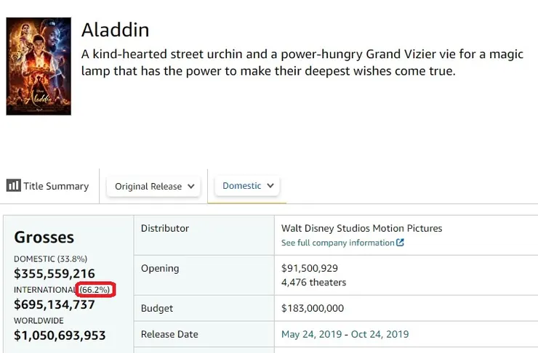Click the Walt Disney Studios Motion Pictures distributor
Screen dimensions: 538x353
[361, 228]
